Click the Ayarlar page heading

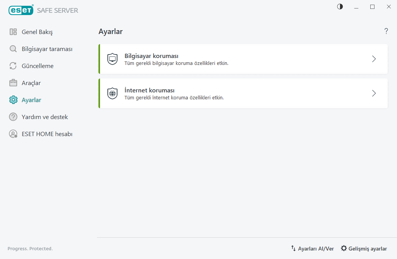coord(110,32)
